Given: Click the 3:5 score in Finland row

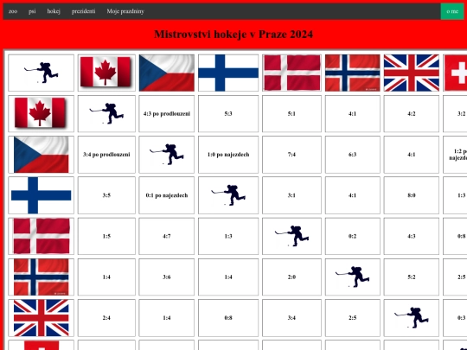Looking at the screenshot, I should pyautogui.click(x=106, y=195).
